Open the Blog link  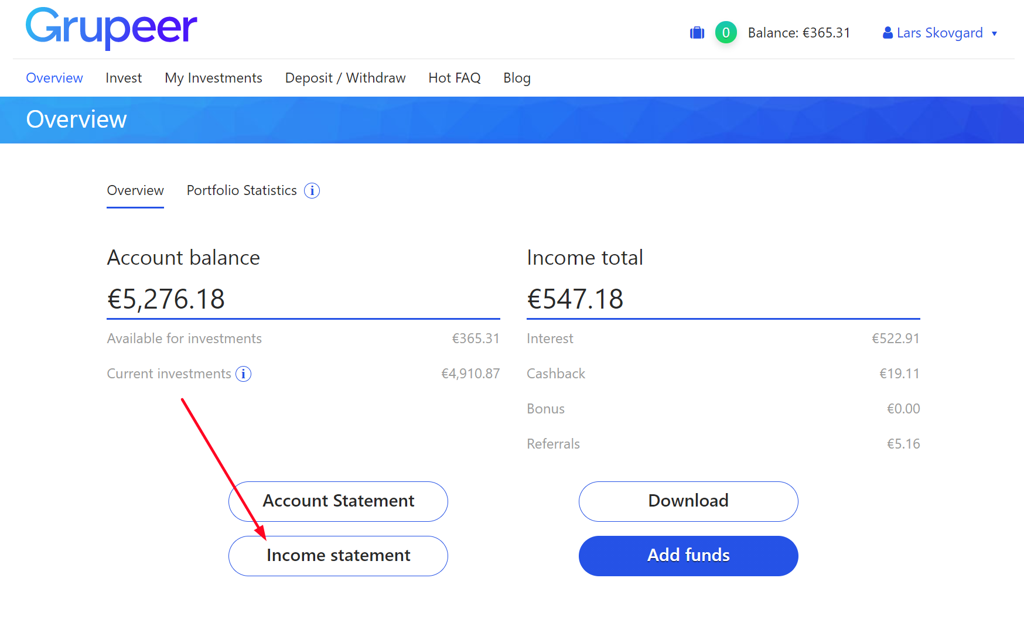(517, 78)
